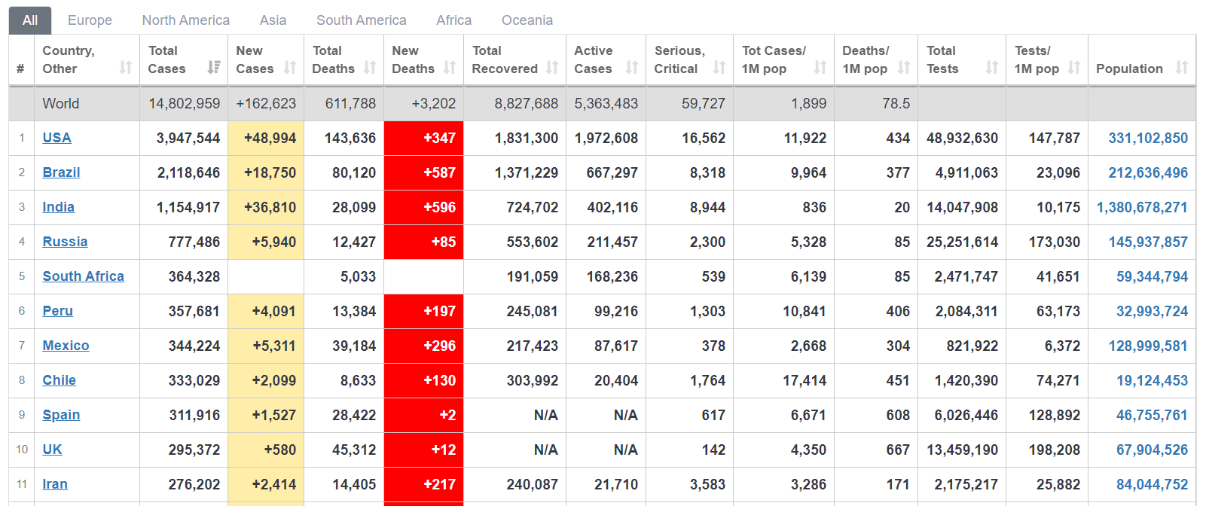
Task: Open South Africa population link 59,344,794
Action: [1152, 276]
